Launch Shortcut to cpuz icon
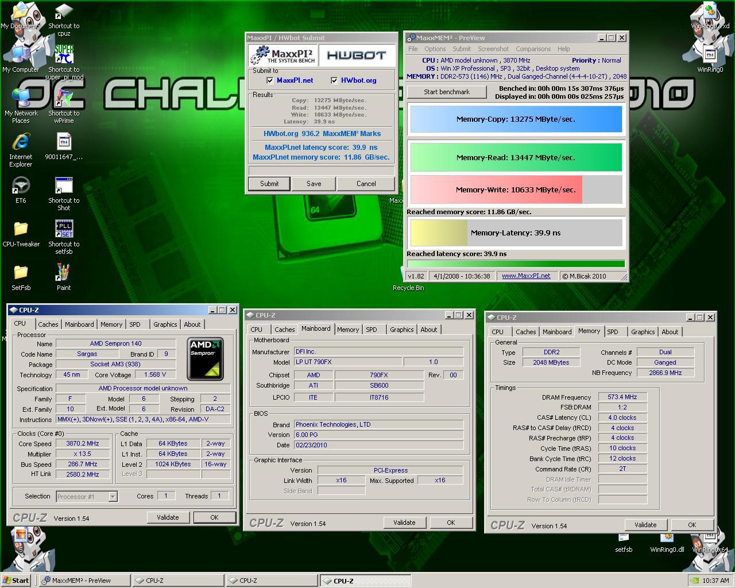The image size is (735, 588). pyautogui.click(x=64, y=20)
